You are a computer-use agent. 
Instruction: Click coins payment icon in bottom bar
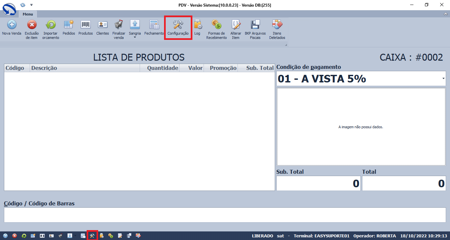point(111,236)
